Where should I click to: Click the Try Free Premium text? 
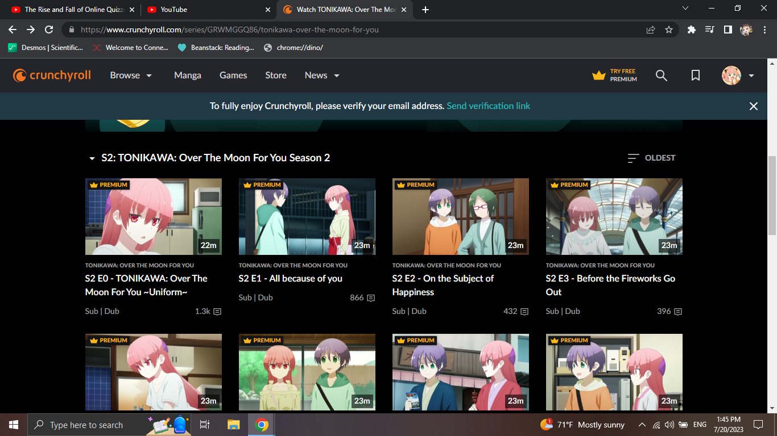click(623, 76)
